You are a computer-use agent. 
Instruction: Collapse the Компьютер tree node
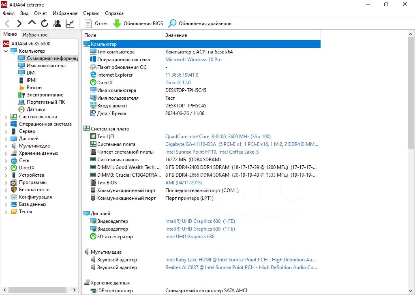point(6,51)
